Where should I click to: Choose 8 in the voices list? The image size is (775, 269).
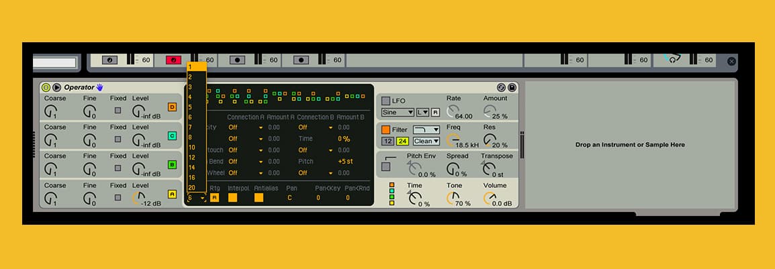(196, 138)
